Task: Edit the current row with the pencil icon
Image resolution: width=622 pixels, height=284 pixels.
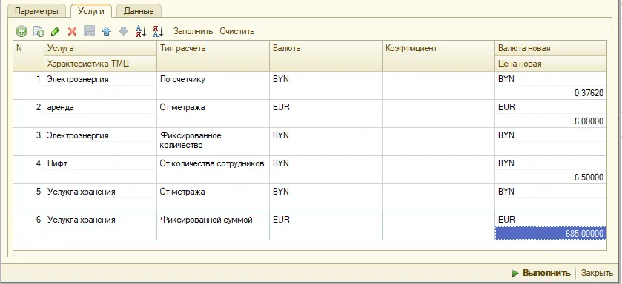Action: click(55, 31)
